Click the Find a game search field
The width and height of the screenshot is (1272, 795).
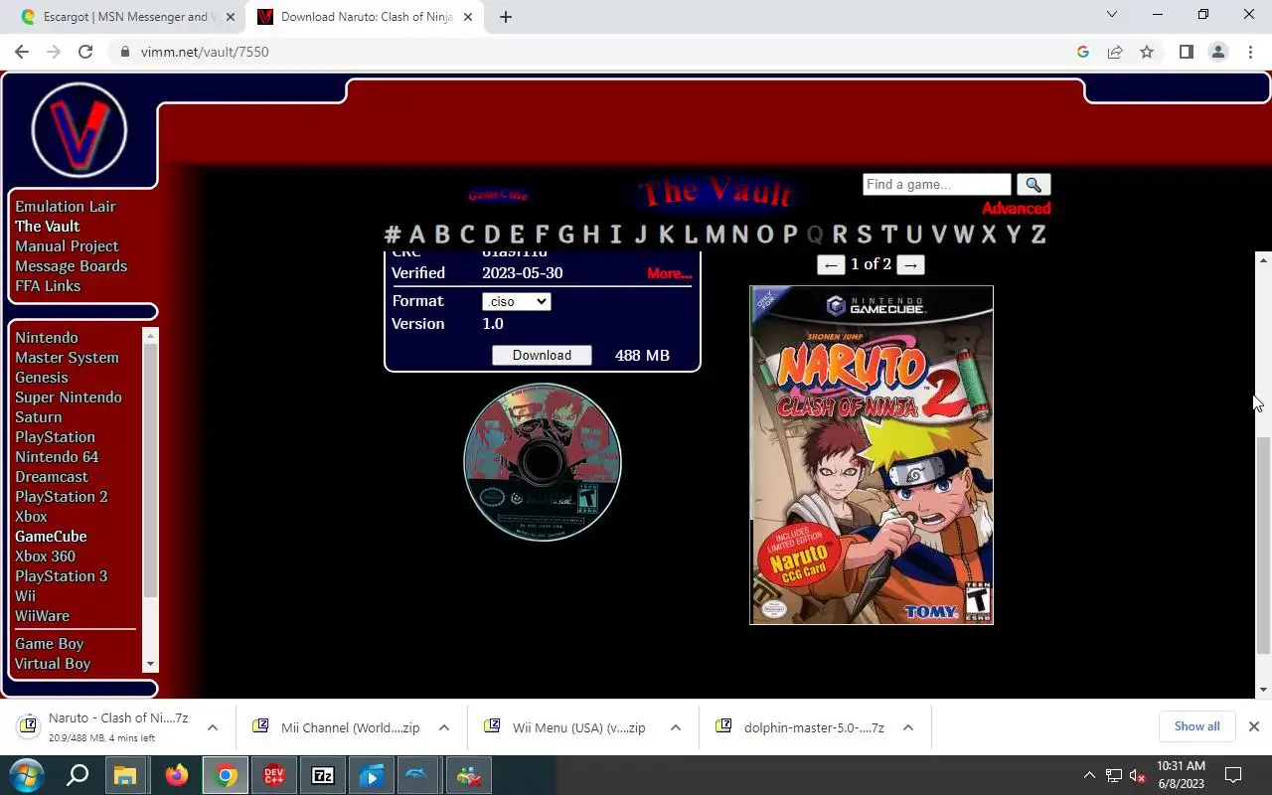(x=937, y=185)
